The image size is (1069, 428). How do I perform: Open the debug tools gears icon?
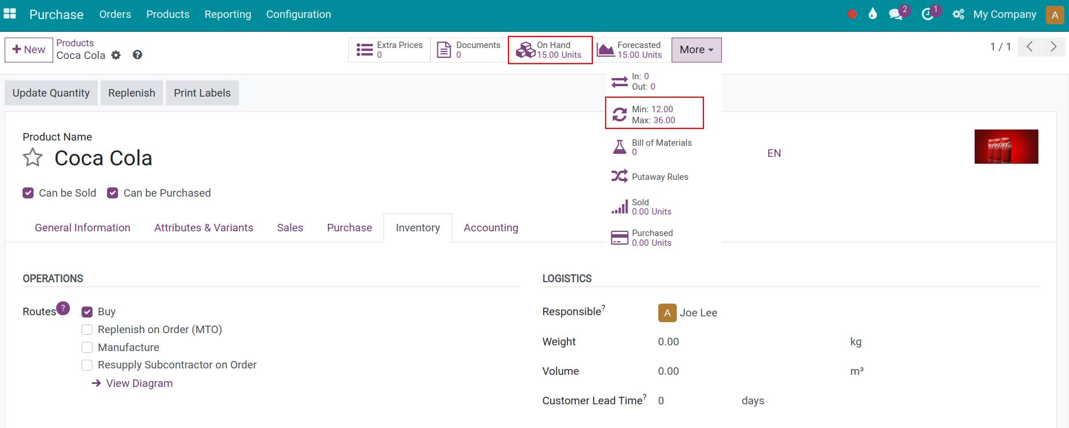959,14
